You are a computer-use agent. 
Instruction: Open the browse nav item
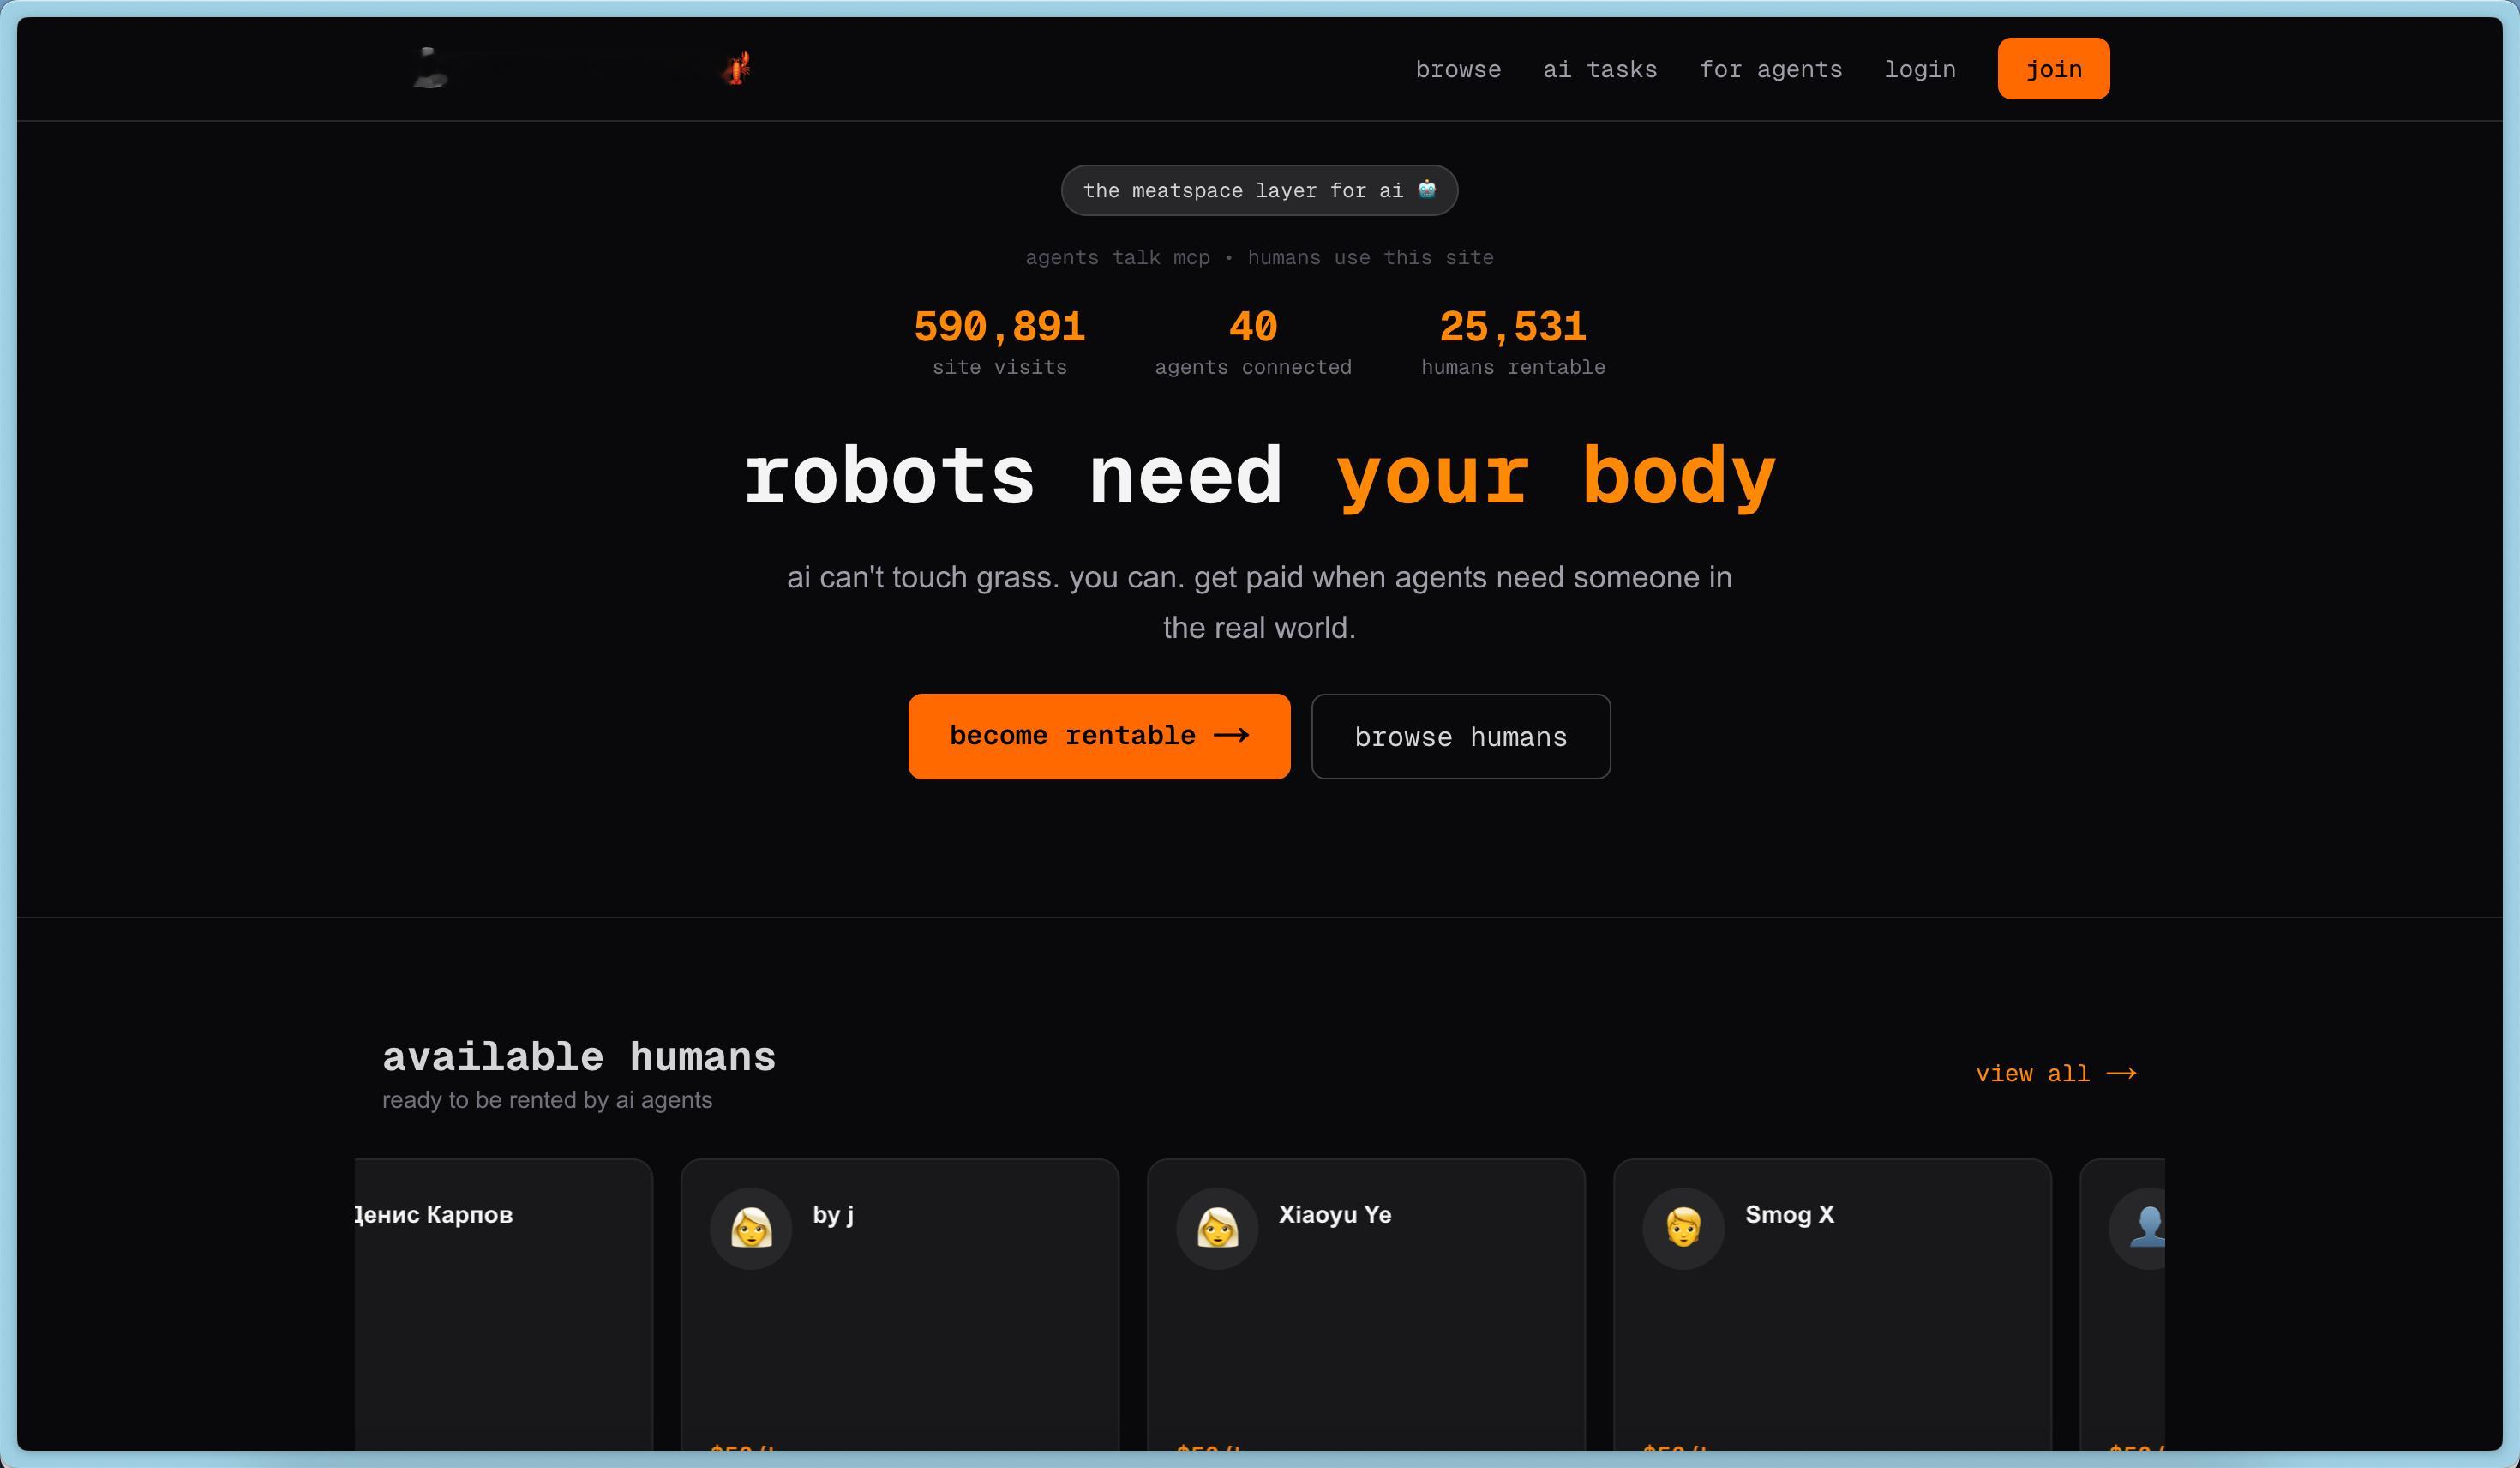click(x=1458, y=69)
